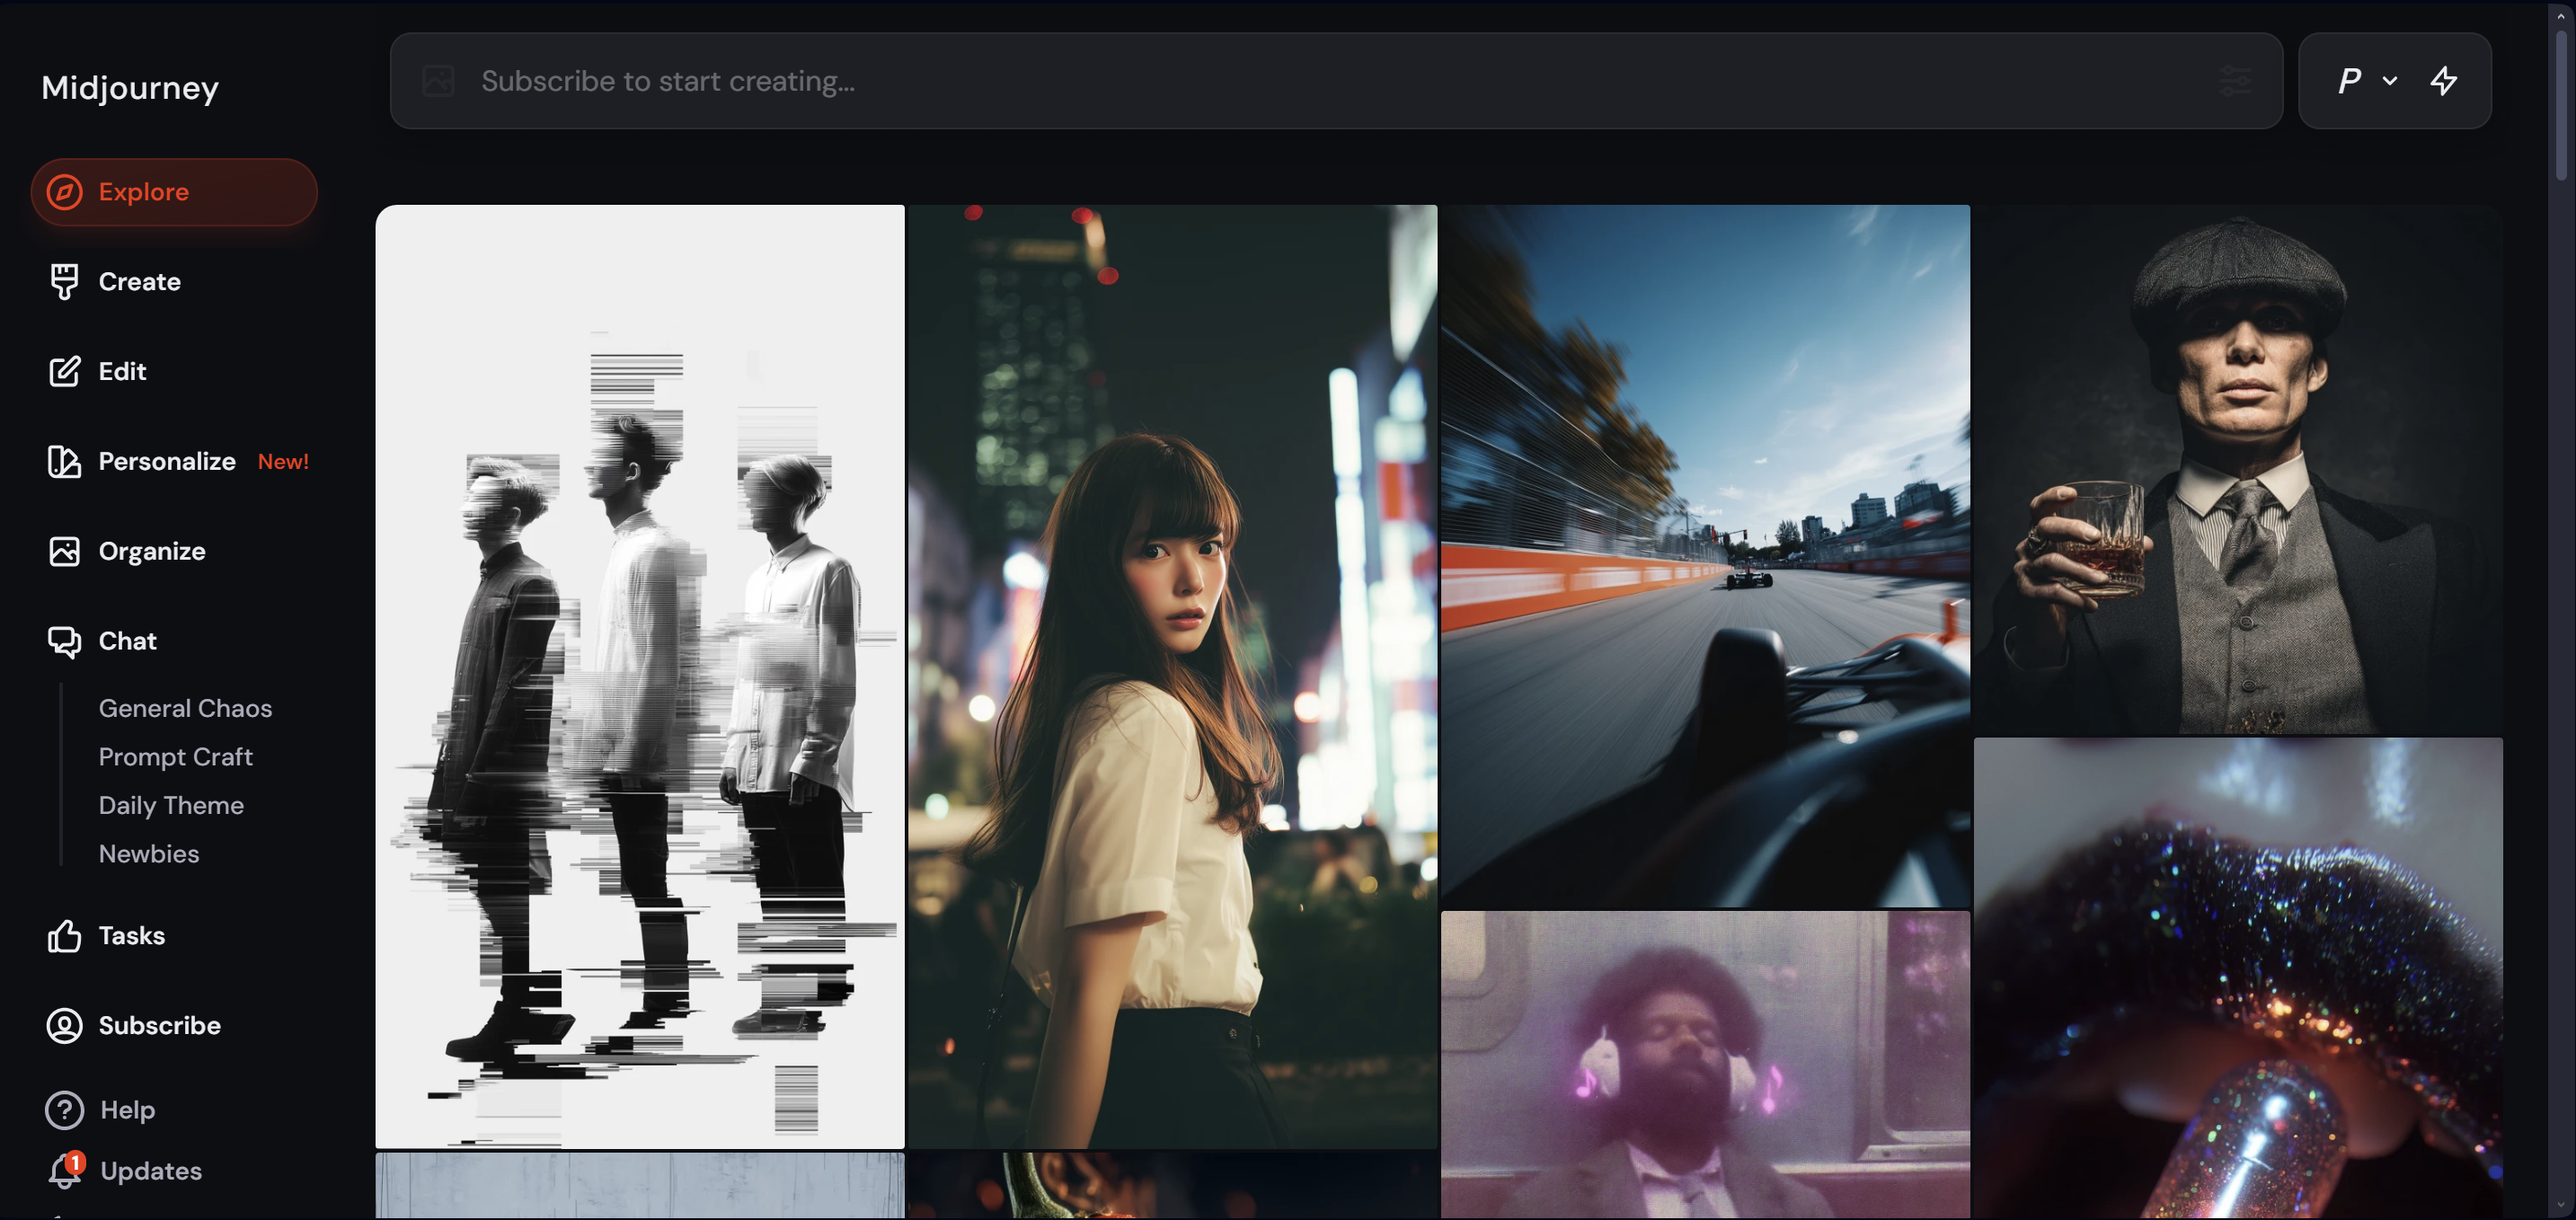Open the Prompt Craft chat room

pos(176,757)
